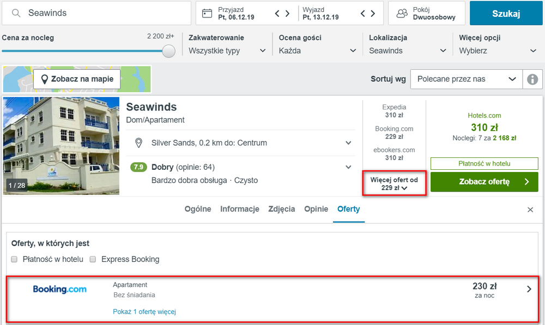
Task: Expand Więcej ofert od 229 zł
Action: pyautogui.click(x=394, y=183)
